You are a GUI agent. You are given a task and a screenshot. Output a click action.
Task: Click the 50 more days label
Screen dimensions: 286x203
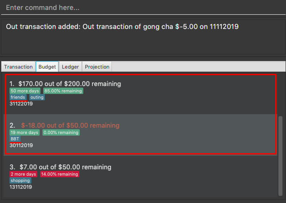tap(25, 91)
